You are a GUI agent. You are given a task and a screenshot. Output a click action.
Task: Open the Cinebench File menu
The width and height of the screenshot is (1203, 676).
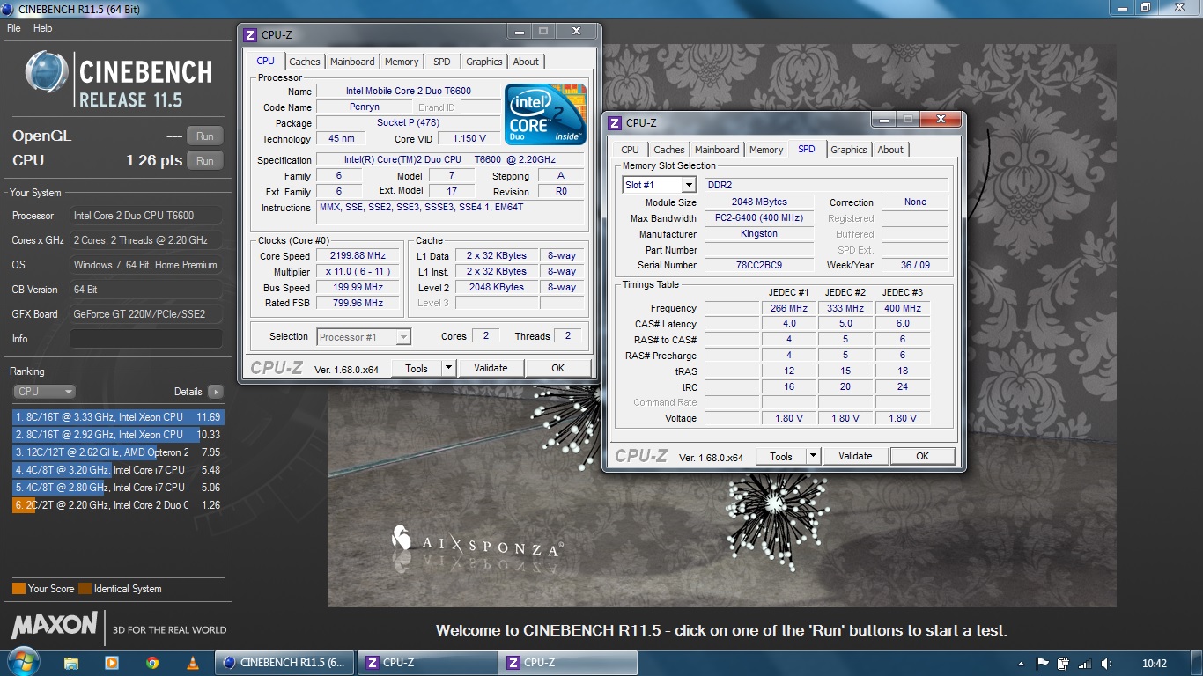point(14,28)
